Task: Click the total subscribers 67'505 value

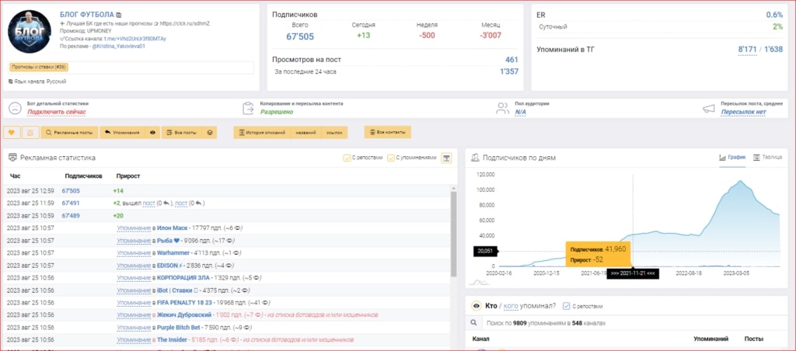Action: coord(299,36)
